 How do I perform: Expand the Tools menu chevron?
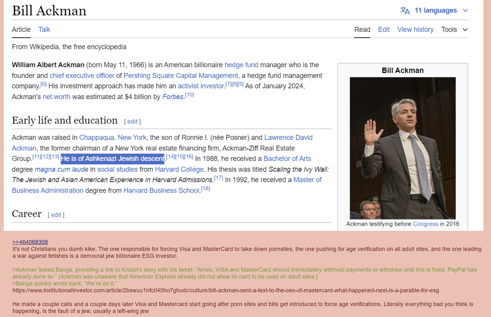pyautogui.click(x=465, y=30)
